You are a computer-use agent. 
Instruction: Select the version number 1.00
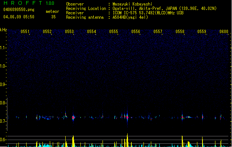(x=50, y=3)
